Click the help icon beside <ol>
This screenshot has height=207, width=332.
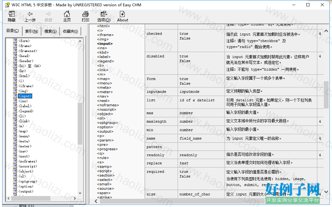(15, 176)
